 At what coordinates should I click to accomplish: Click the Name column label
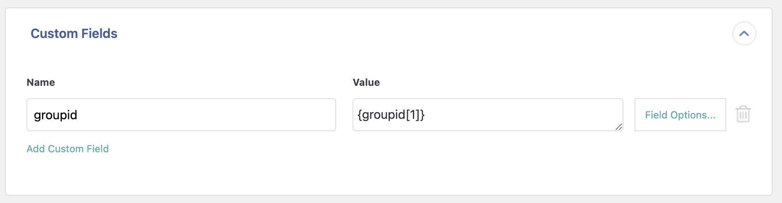[x=40, y=83]
